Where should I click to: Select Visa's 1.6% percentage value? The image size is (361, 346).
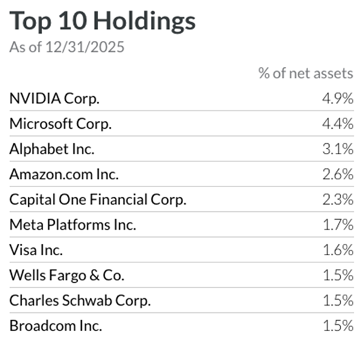coord(337,251)
